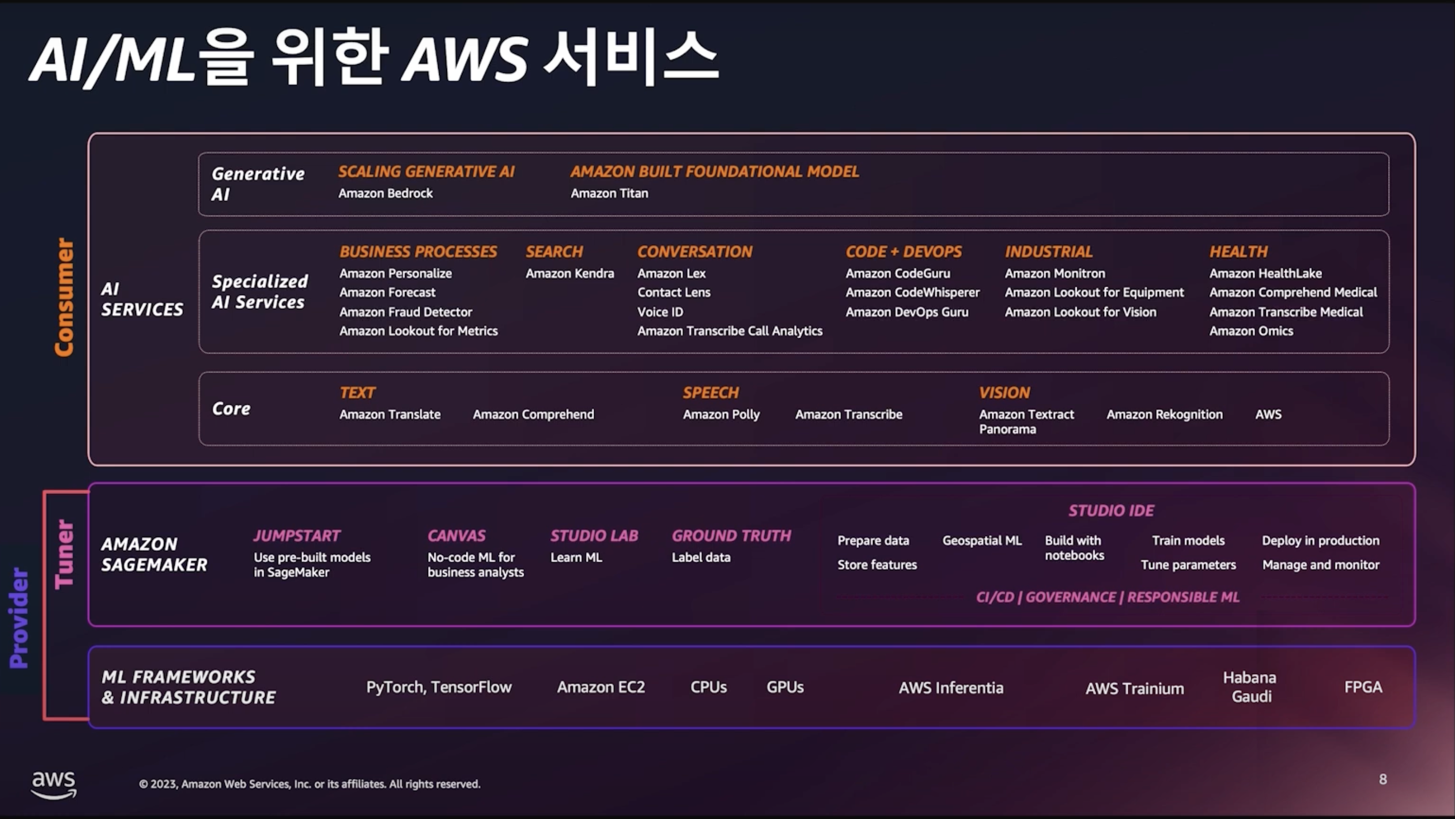Click Tune parameters

click(1188, 564)
